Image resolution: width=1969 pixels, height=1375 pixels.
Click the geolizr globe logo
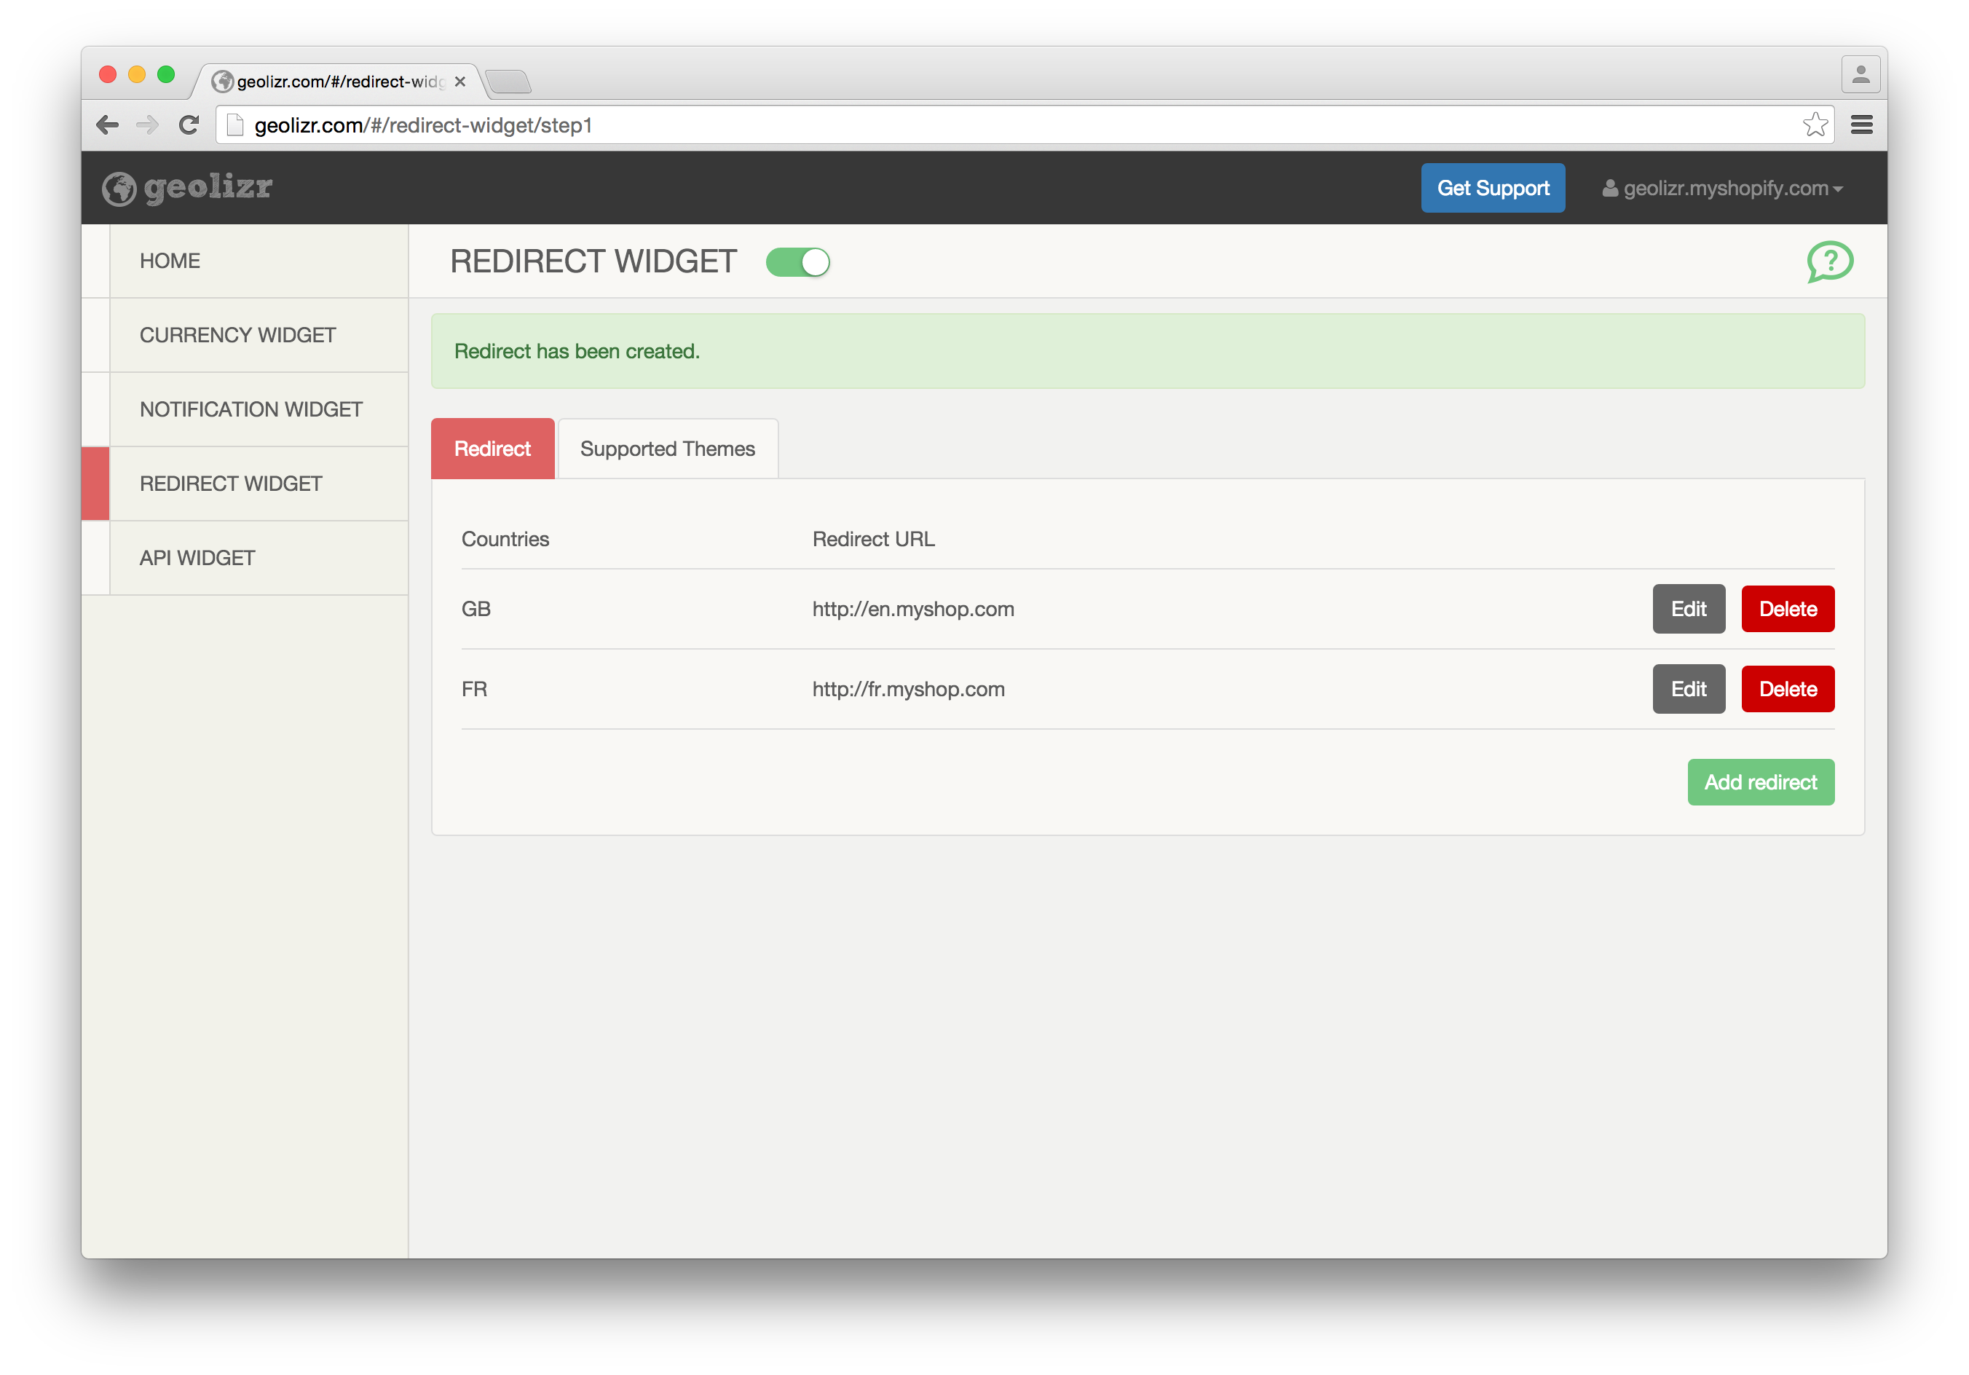[x=119, y=189]
